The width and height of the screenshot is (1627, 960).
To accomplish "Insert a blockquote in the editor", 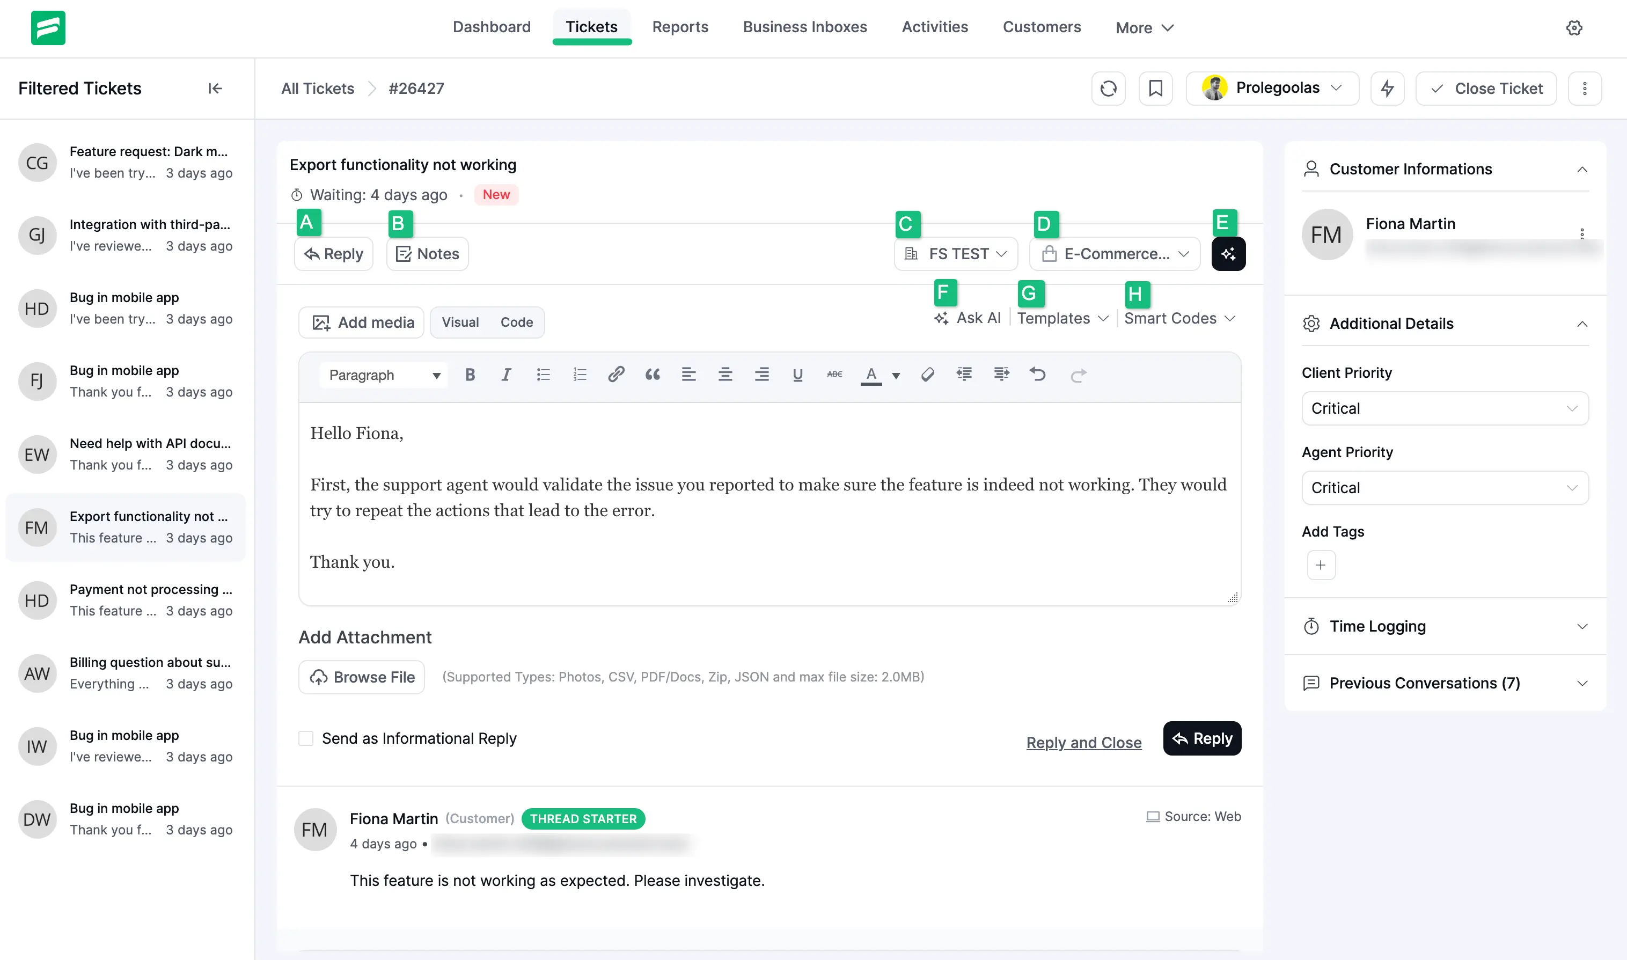I will click(x=652, y=375).
